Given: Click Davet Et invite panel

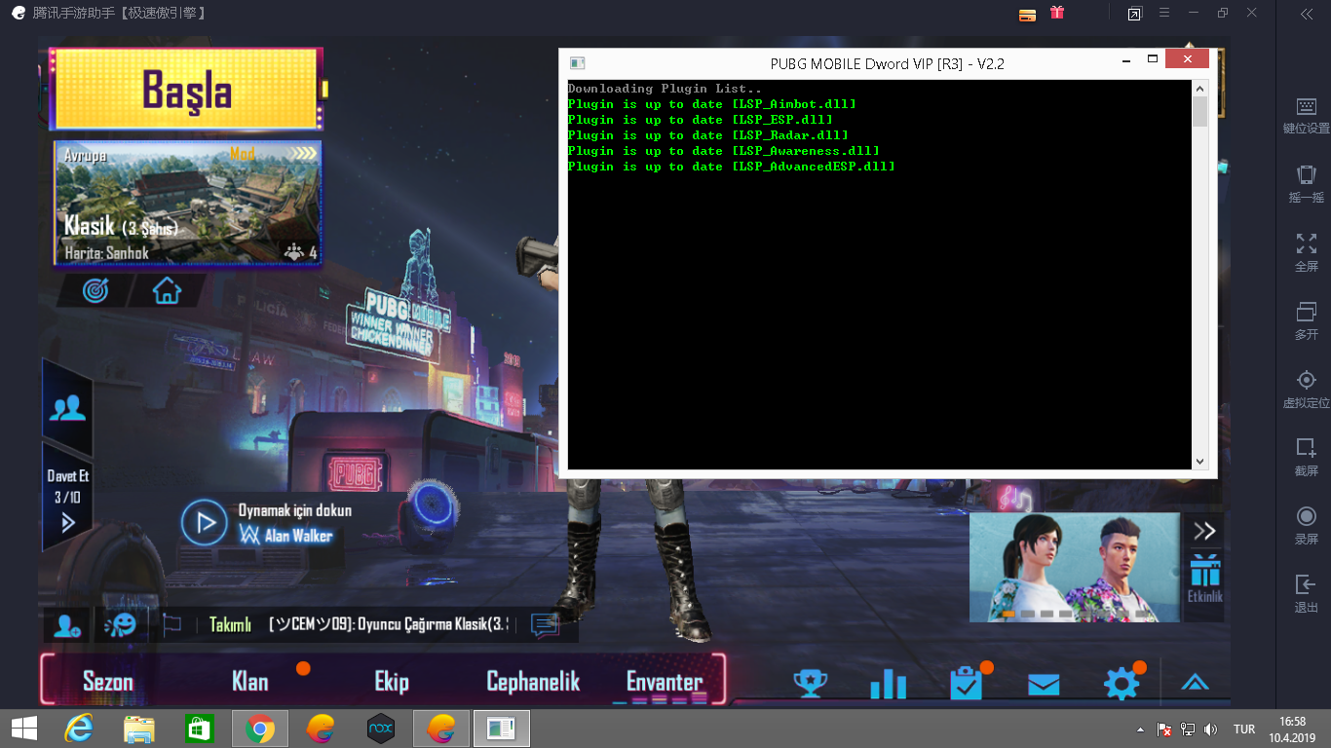Looking at the screenshot, I should (x=67, y=497).
